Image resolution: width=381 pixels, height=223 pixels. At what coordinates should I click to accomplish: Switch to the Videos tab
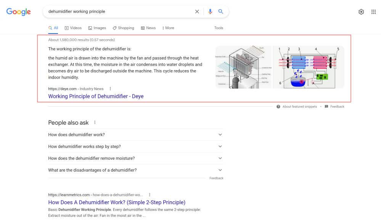pyautogui.click(x=73, y=28)
